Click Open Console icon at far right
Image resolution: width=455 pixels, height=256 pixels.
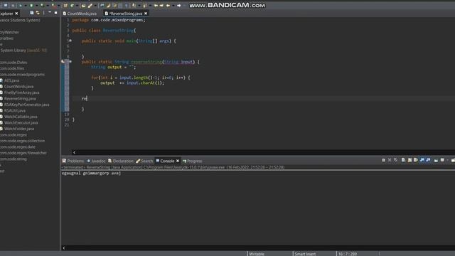pos(454,160)
